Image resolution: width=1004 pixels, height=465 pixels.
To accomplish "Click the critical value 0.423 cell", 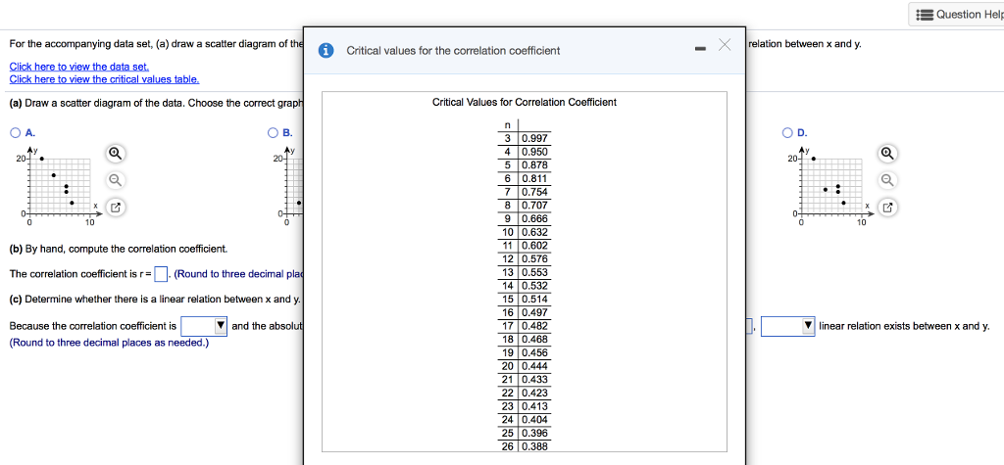I will [x=534, y=393].
